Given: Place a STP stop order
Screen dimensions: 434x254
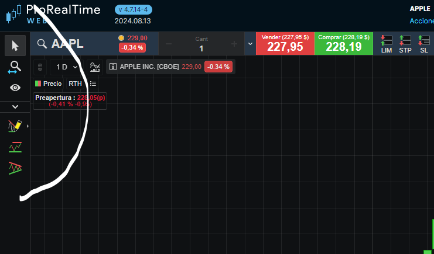Looking at the screenshot, I should pyautogui.click(x=405, y=44).
